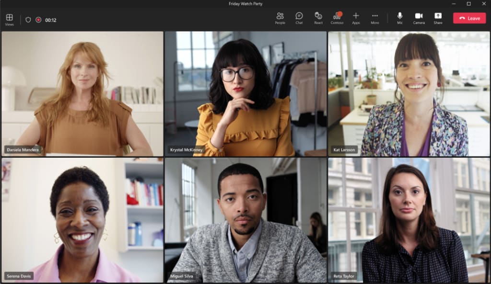Open the meeting Chat panel
Viewport: 491px width, 284px height.
(299, 18)
